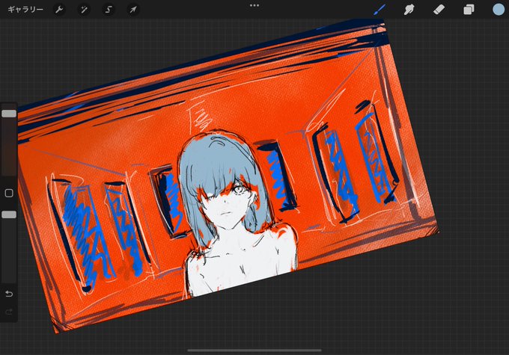Undo the last stroke
Screen dimensions: 509x355
(x=9, y=294)
